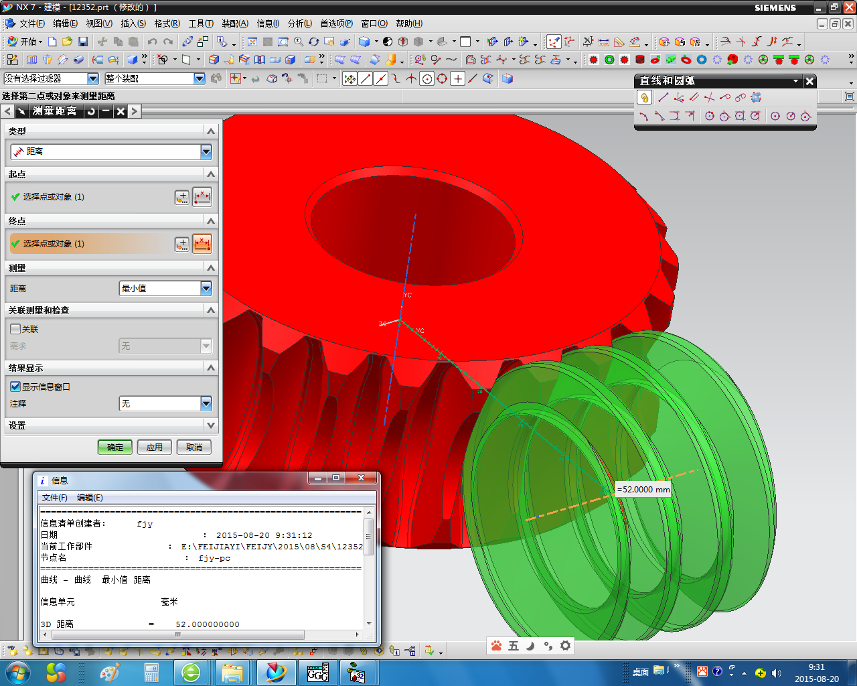Open 文件(F) menu in the 信息 window
The height and width of the screenshot is (686, 857).
55,498
